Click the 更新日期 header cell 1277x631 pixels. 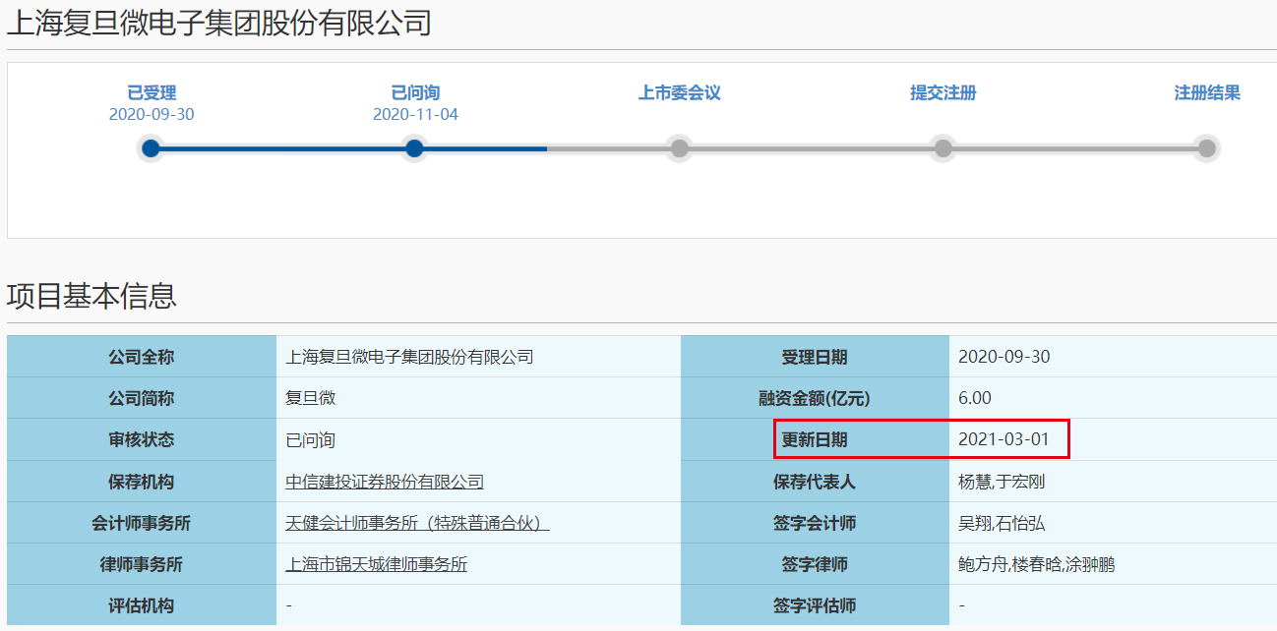click(815, 439)
